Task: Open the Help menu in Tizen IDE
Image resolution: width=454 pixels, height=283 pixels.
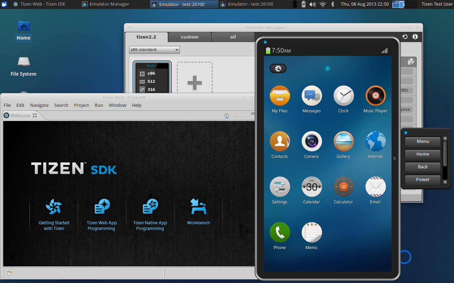Action: click(x=137, y=105)
